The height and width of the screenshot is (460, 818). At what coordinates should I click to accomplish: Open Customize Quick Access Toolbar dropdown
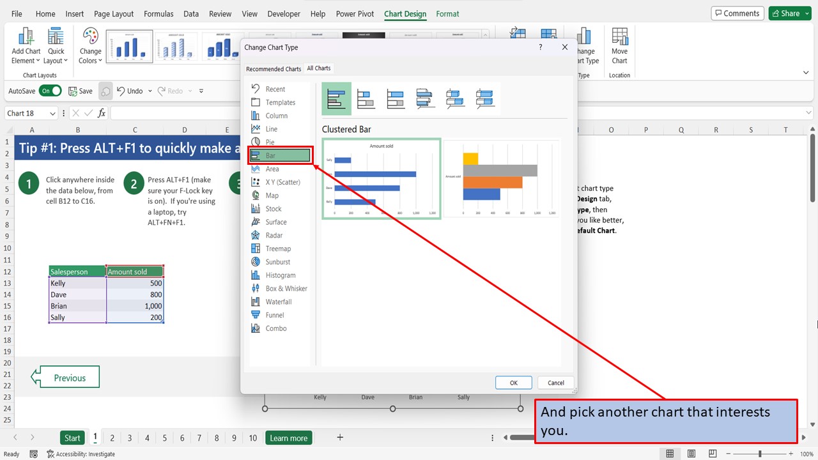coord(201,91)
